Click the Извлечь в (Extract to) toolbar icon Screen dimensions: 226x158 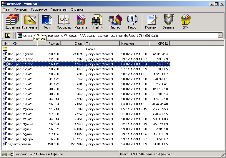30,22
